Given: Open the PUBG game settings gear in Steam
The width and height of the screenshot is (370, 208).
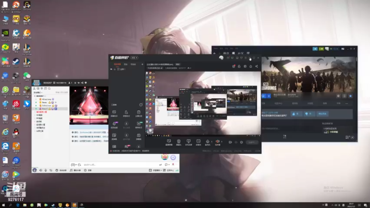Looking at the screenshot, I should pos(338,96).
